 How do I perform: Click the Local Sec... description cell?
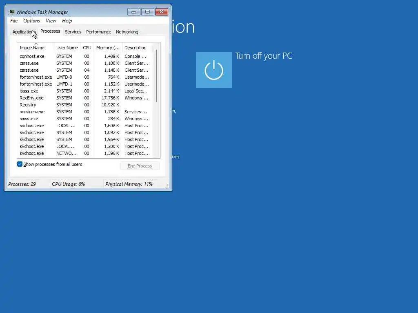136,91
